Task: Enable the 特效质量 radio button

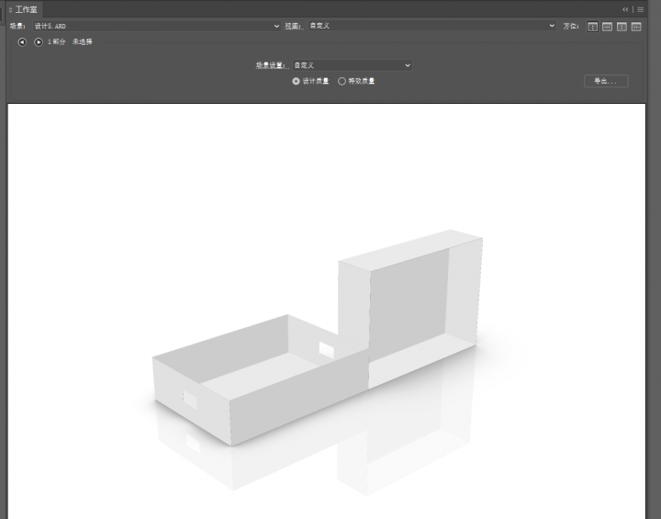Action: [342, 81]
